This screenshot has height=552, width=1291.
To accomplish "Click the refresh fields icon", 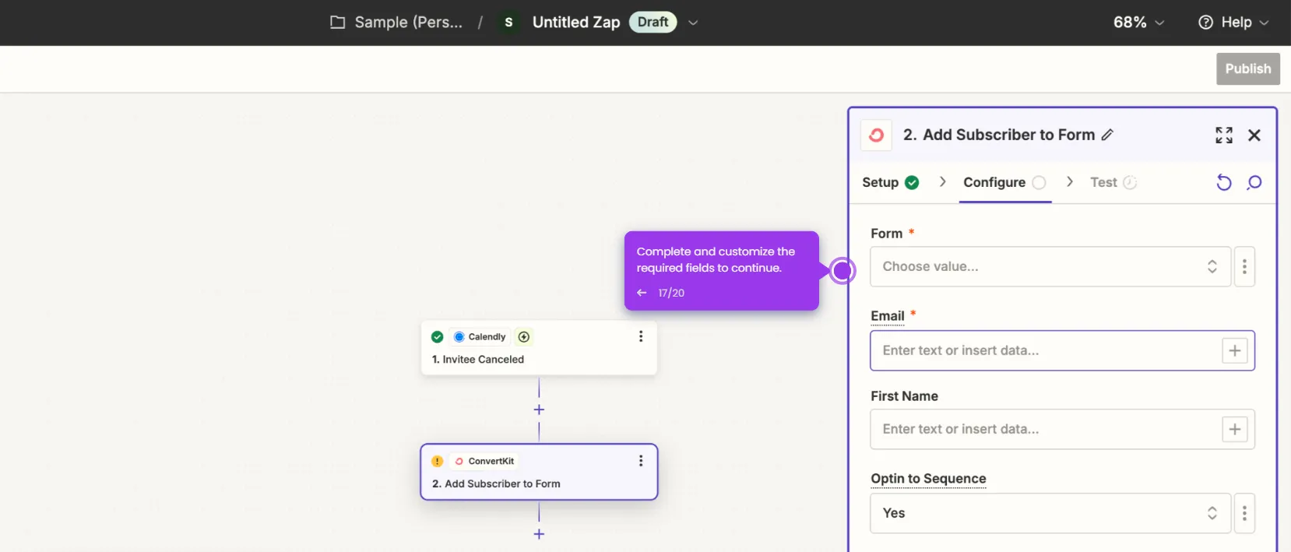I will coord(1224,182).
